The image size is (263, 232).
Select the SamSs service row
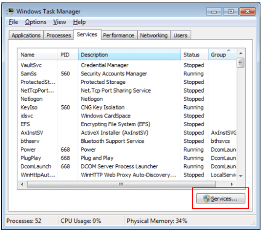pyautogui.click(x=127, y=74)
